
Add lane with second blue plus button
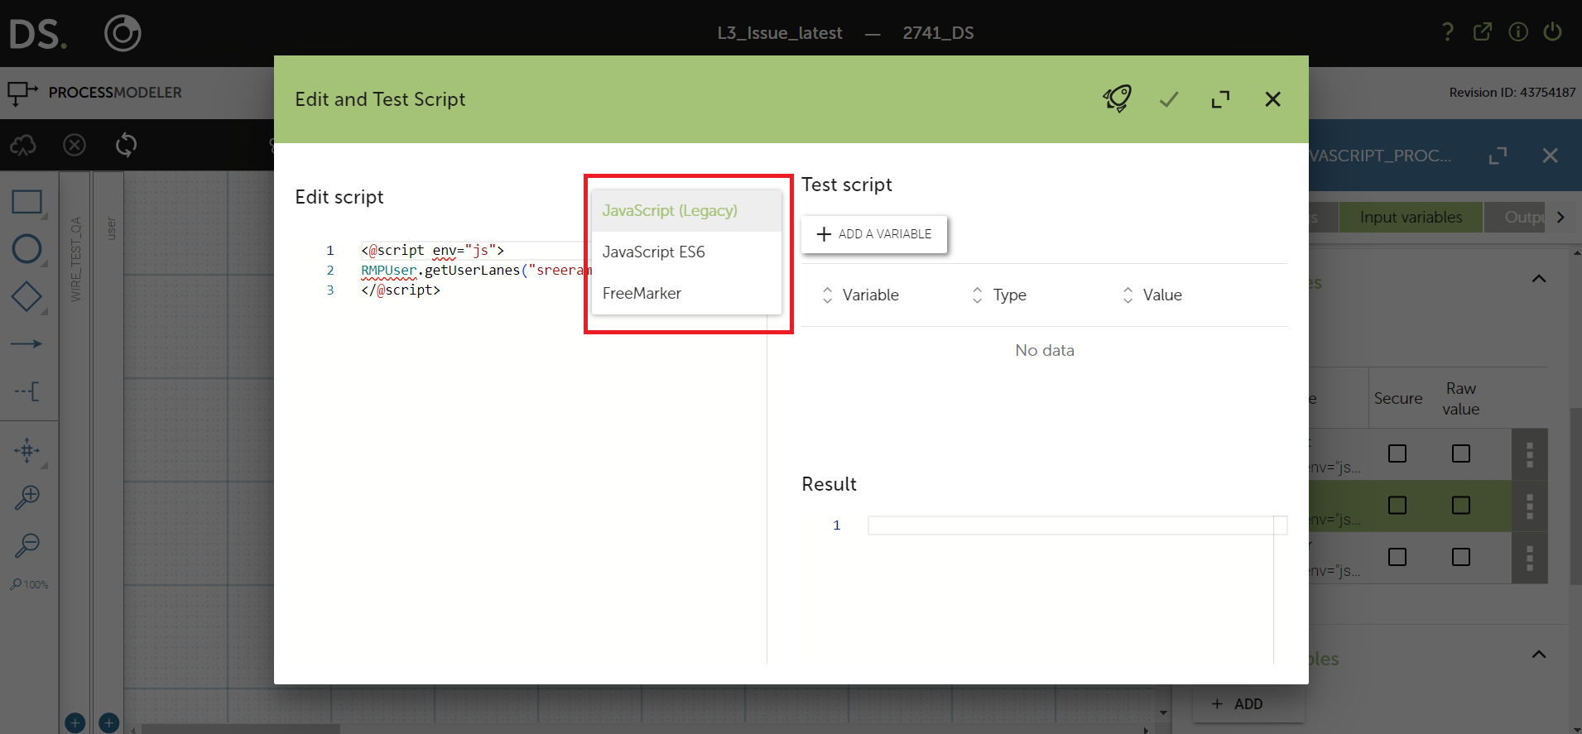click(108, 722)
